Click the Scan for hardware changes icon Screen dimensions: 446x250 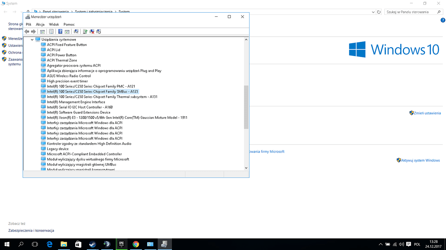tap(76, 31)
